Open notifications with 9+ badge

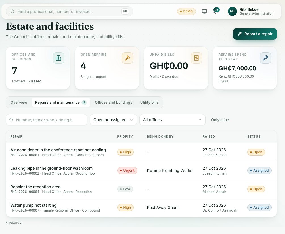coord(216,11)
